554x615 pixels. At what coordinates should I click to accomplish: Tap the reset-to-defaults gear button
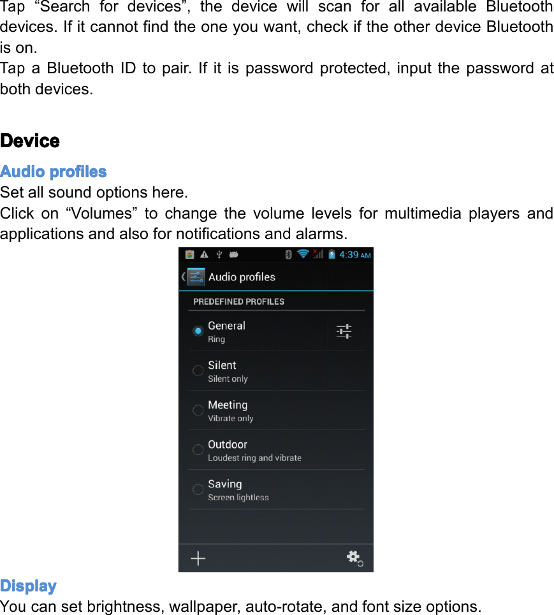click(x=354, y=558)
